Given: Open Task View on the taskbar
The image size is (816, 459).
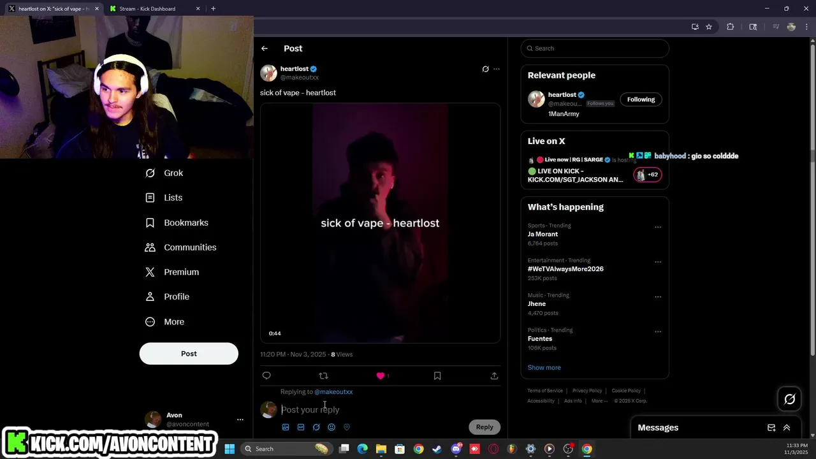Looking at the screenshot, I should pyautogui.click(x=344, y=449).
